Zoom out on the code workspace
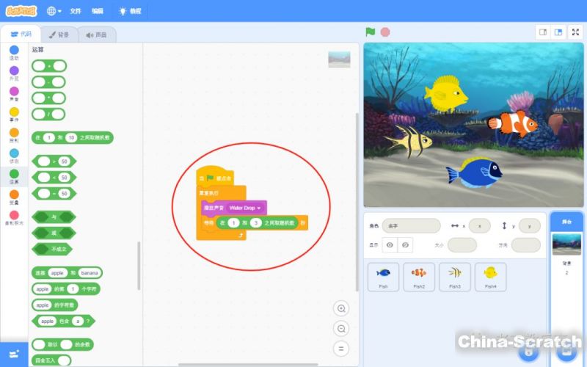 340,328
